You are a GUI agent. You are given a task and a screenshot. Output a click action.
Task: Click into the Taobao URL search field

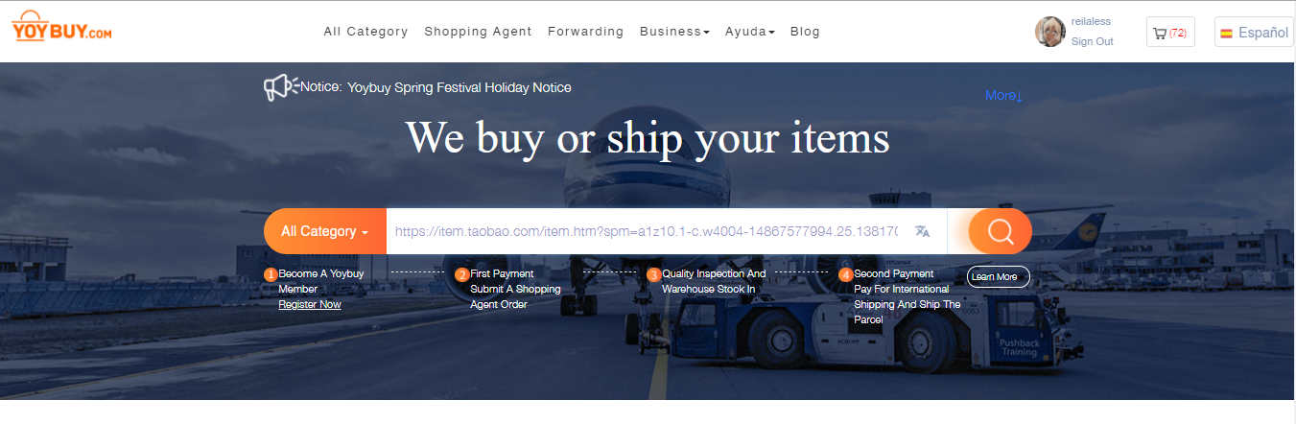coord(648,231)
